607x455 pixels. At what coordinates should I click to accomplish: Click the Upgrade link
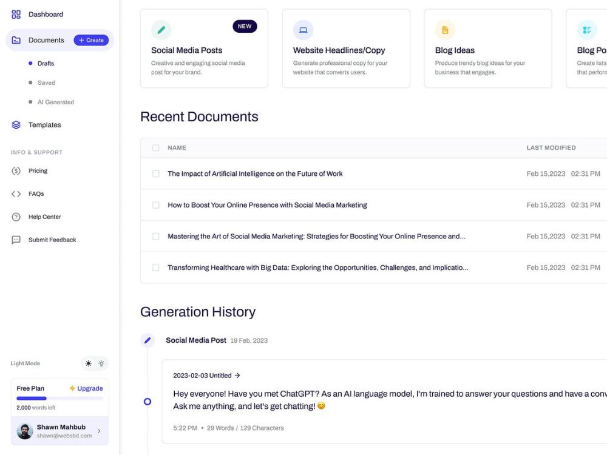pyautogui.click(x=90, y=388)
